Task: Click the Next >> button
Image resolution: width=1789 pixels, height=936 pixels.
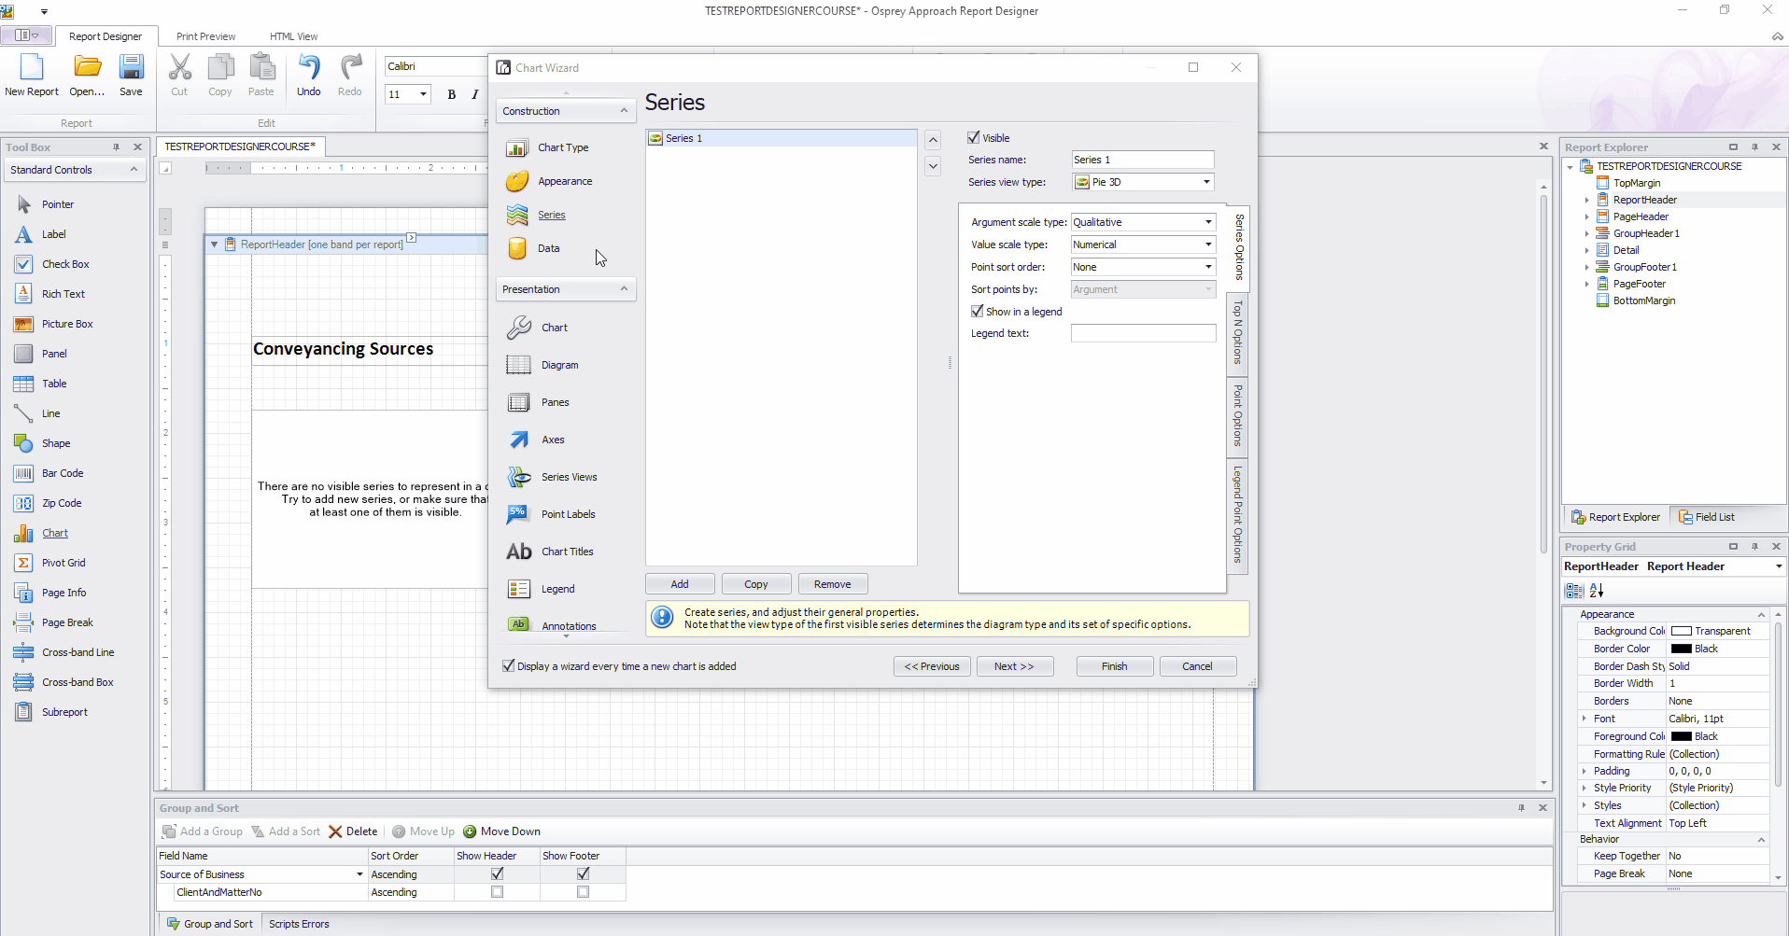Action: tap(1015, 666)
